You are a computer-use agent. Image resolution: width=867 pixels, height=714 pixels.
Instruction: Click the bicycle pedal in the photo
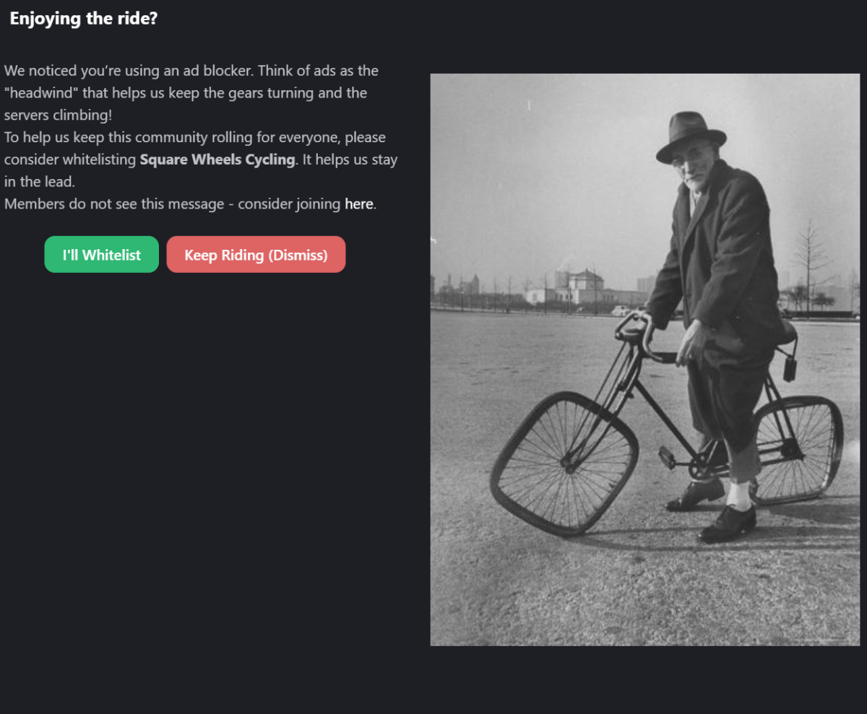[x=667, y=456]
